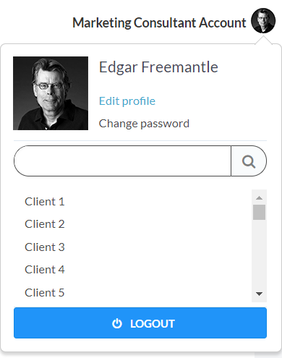Click the round avatar beside the account title

[263, 21]
